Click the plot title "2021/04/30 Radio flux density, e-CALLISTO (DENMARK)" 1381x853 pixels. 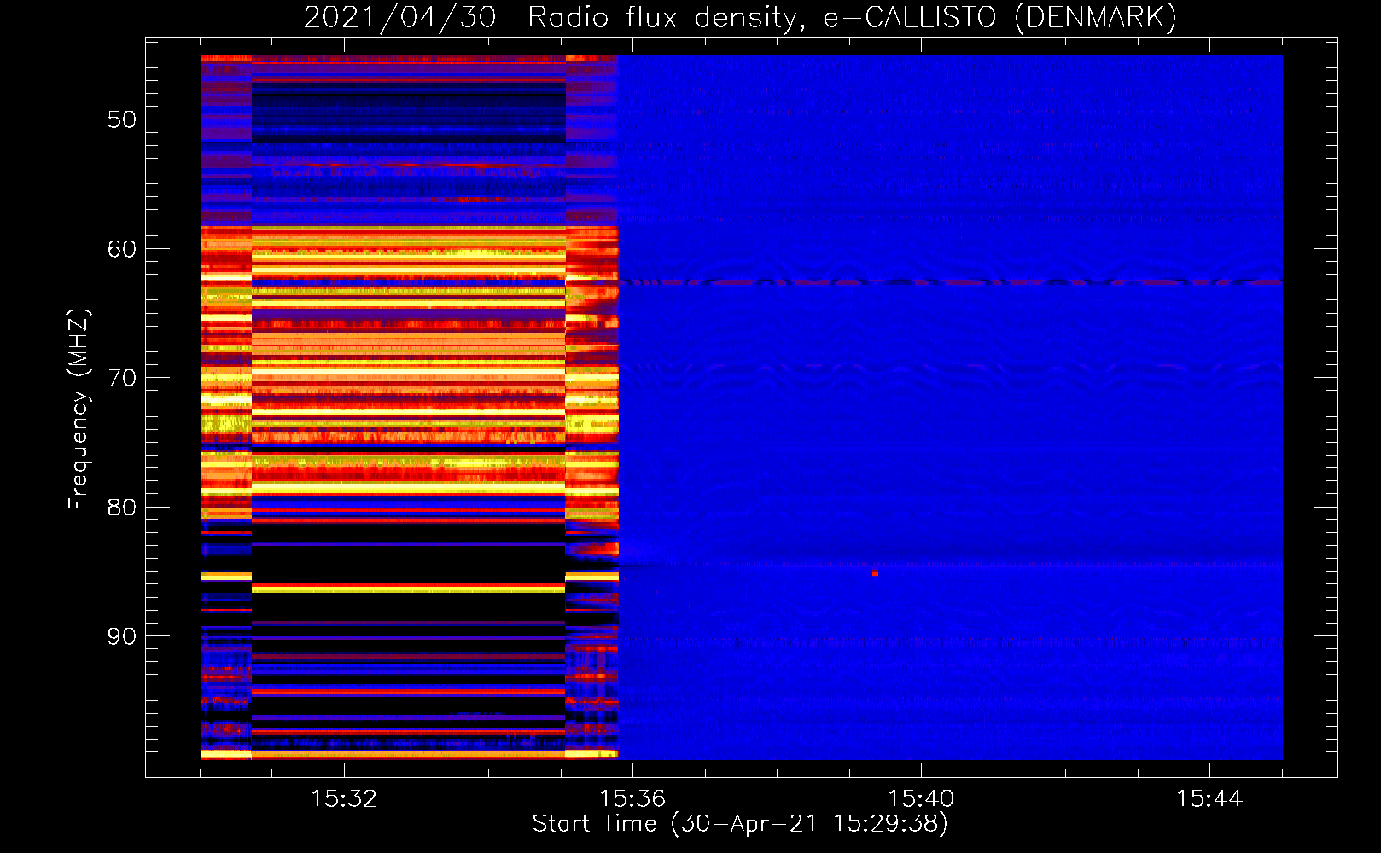coord(740,17)
